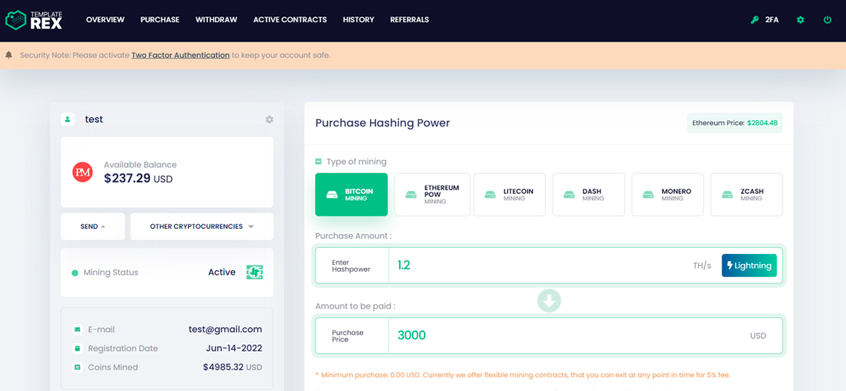Click the green mining status chip icon
Screen dimensions: 846x391
click(254, 272)
